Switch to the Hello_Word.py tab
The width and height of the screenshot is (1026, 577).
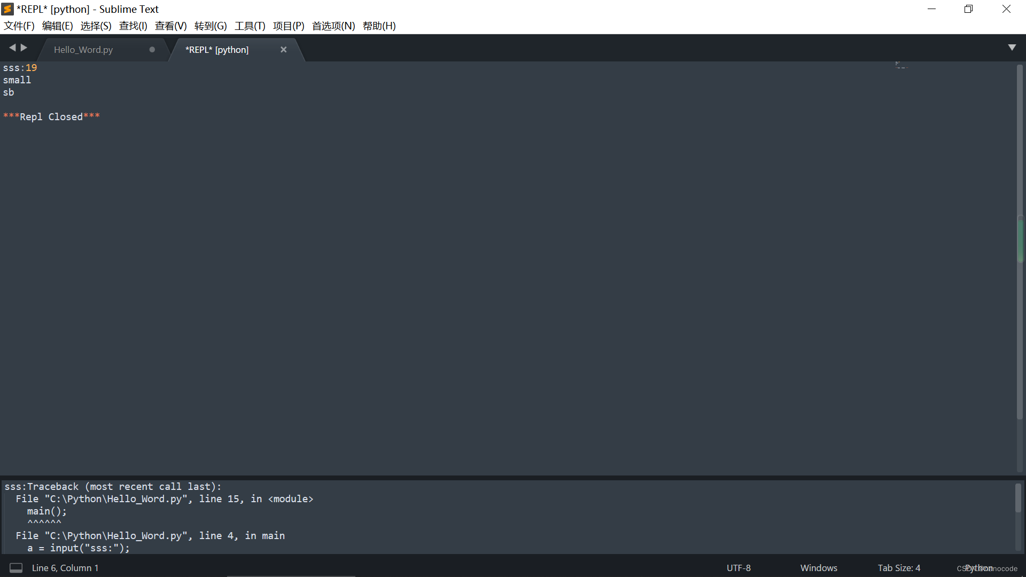[83, 50]
